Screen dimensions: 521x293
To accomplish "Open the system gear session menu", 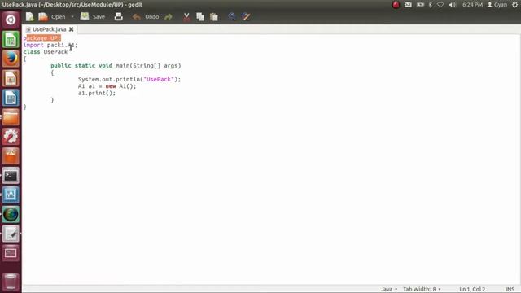I will pyautogui.click(x=514, y=5).
